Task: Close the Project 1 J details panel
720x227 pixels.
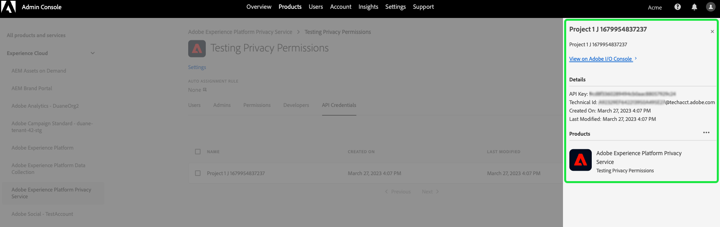Action: (712, 32)
